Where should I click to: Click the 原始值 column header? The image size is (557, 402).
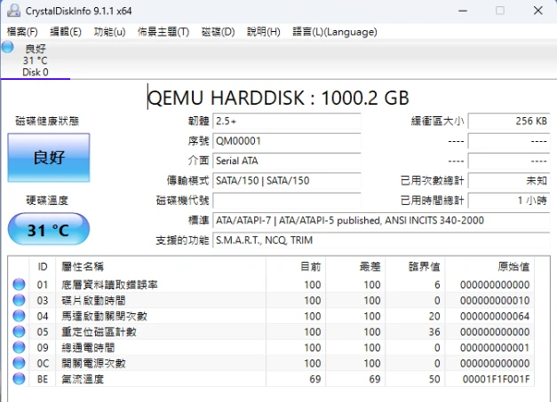[513, 266]
